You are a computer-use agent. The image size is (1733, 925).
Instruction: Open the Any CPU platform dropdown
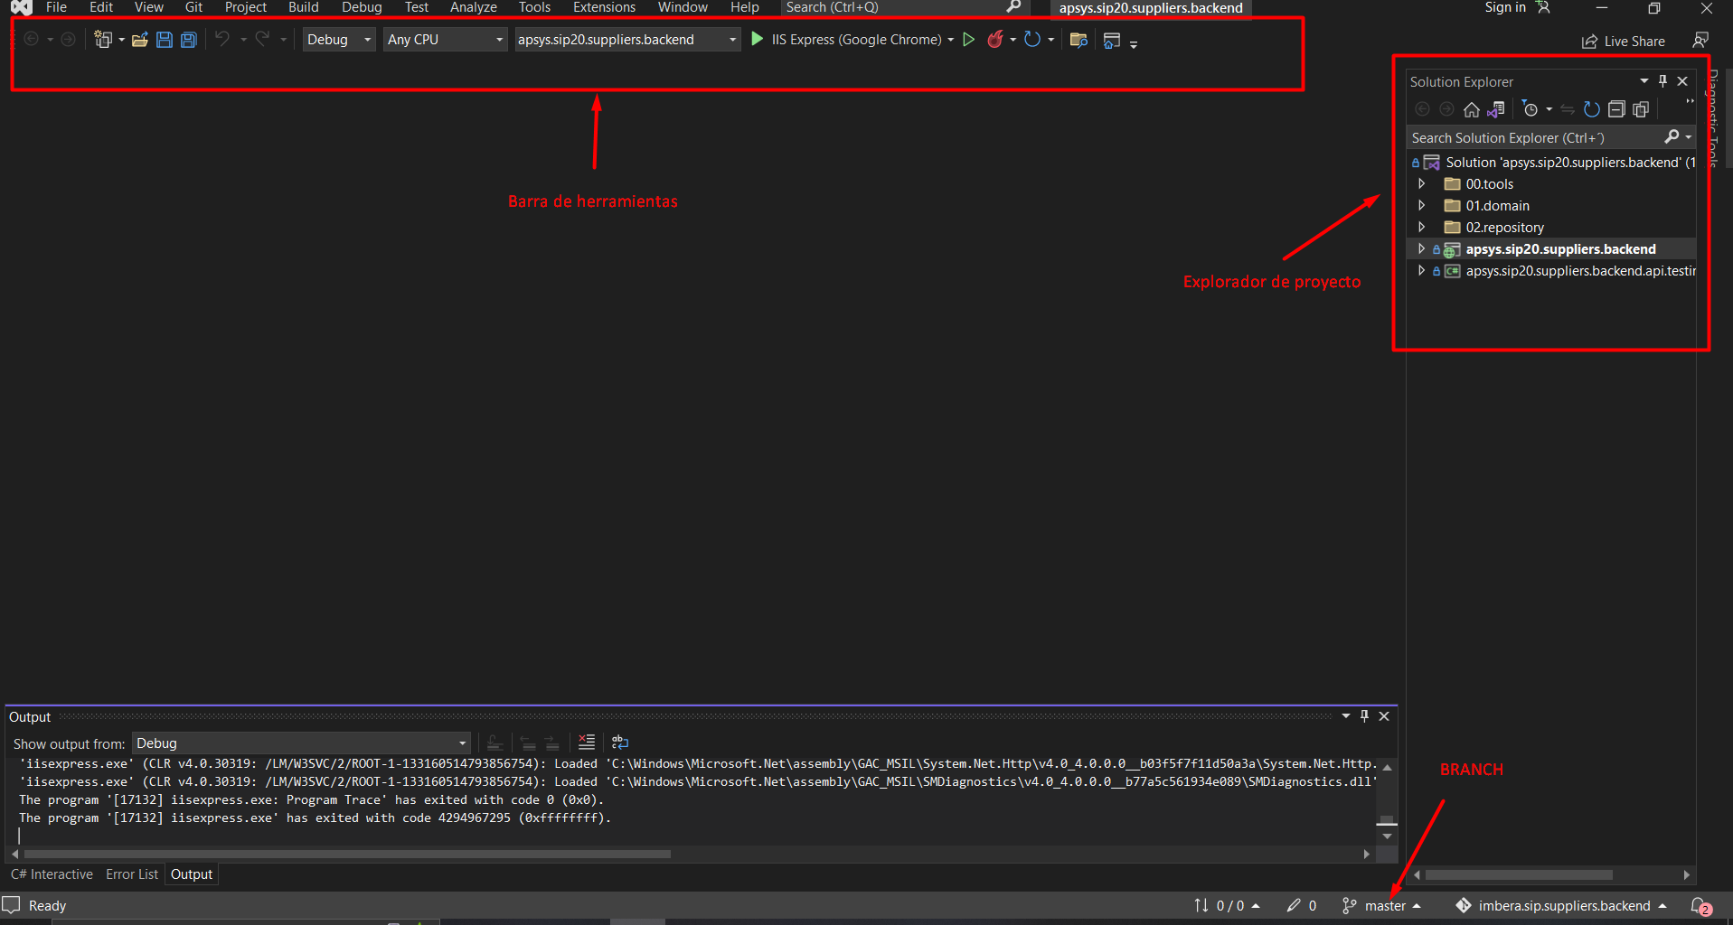coord(445,40)
